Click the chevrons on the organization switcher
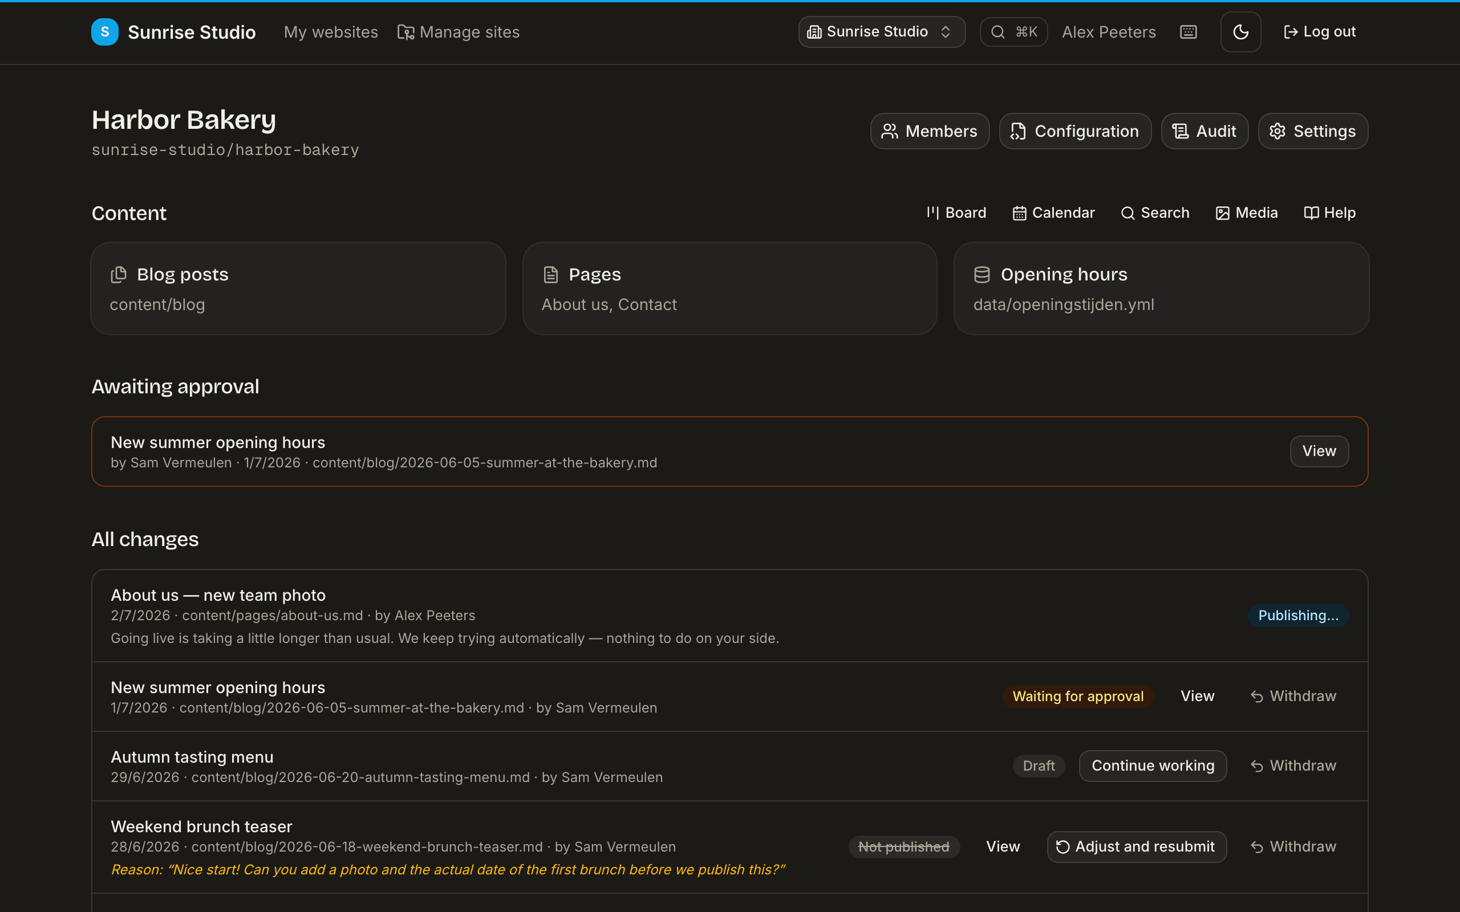This screenshot has width=1460, height=912. [946, 32]
